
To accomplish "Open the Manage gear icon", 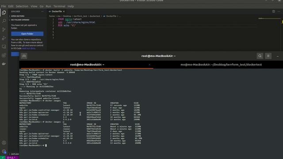I will 4,151.
